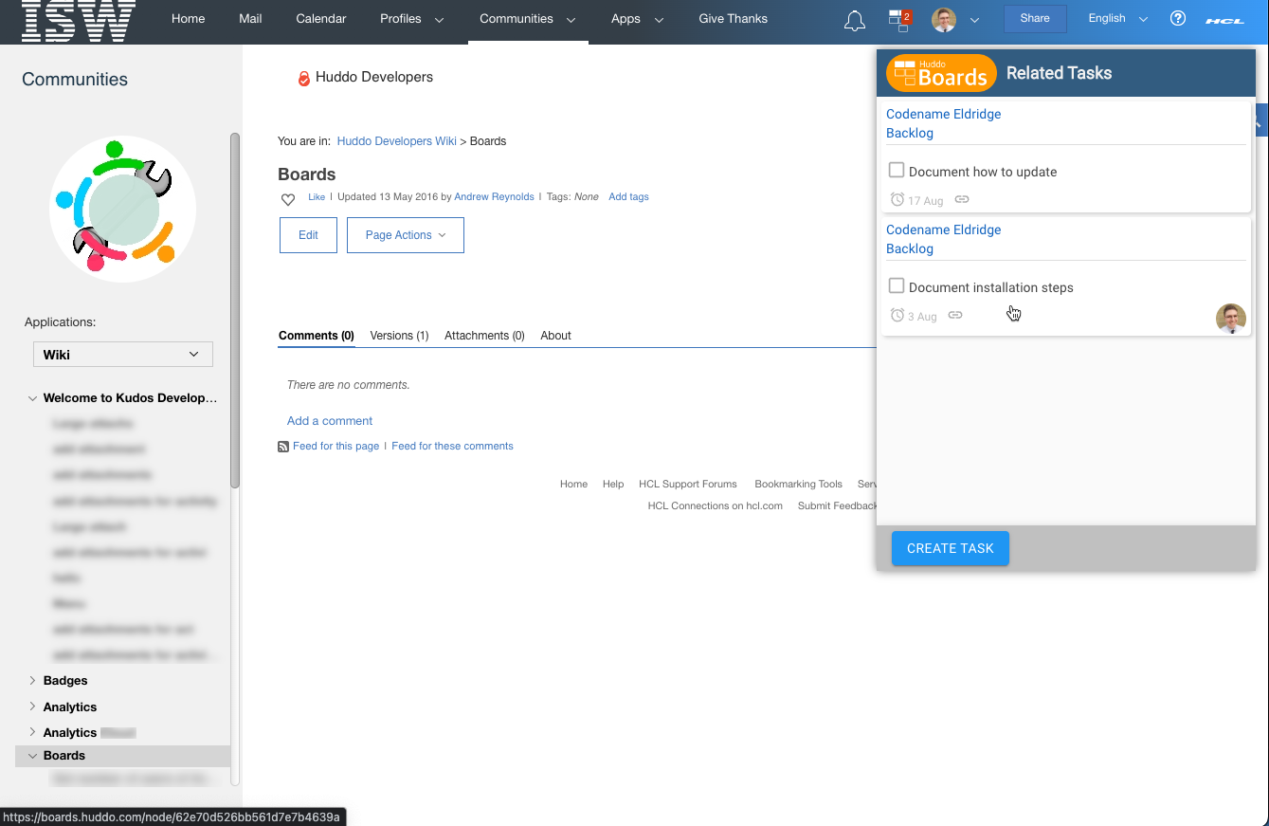Open the Andrew Reynolds profile link

click(x=494, y=197)
